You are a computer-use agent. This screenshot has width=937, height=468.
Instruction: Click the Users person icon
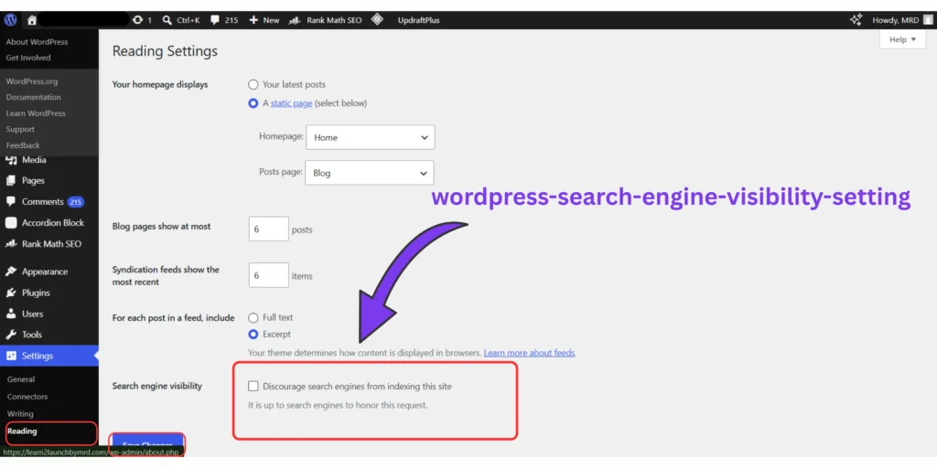pyautogui.click(x=11, y=314)
